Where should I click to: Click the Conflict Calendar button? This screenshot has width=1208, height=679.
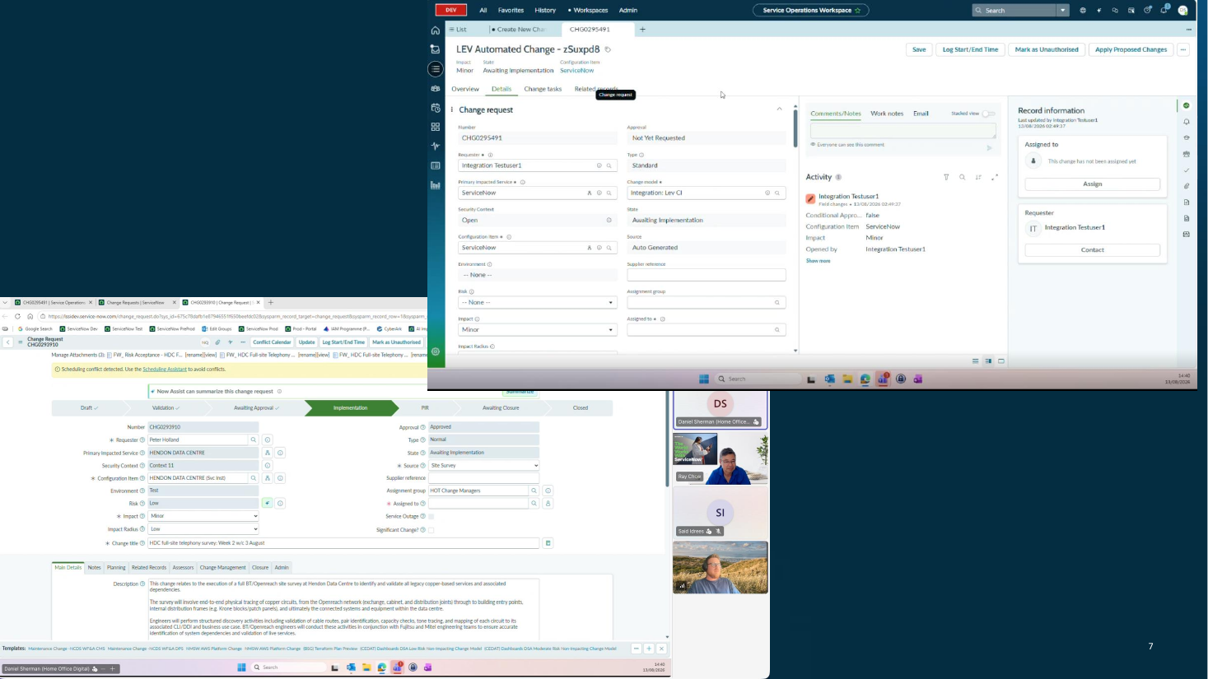point(272,342)
